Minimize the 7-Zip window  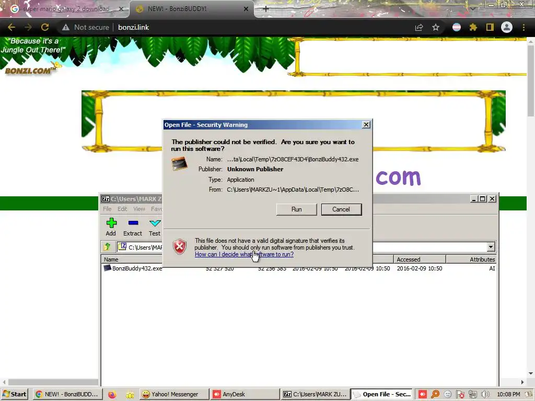click(x=473, y=199)
